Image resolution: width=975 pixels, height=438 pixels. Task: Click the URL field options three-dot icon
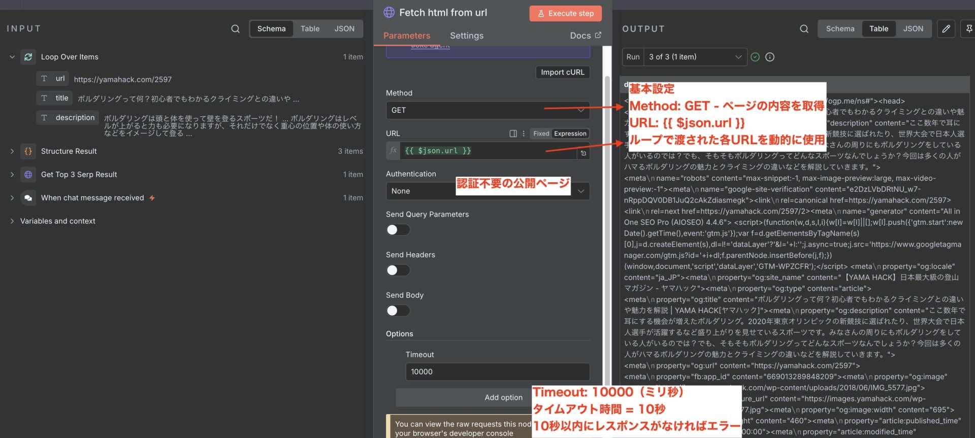click(524, 133)
